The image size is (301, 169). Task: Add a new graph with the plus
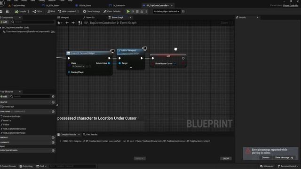53,102
